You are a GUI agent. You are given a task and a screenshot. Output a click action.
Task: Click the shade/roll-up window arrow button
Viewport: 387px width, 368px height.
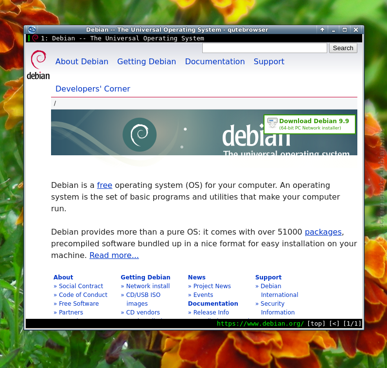coord(322,30)
